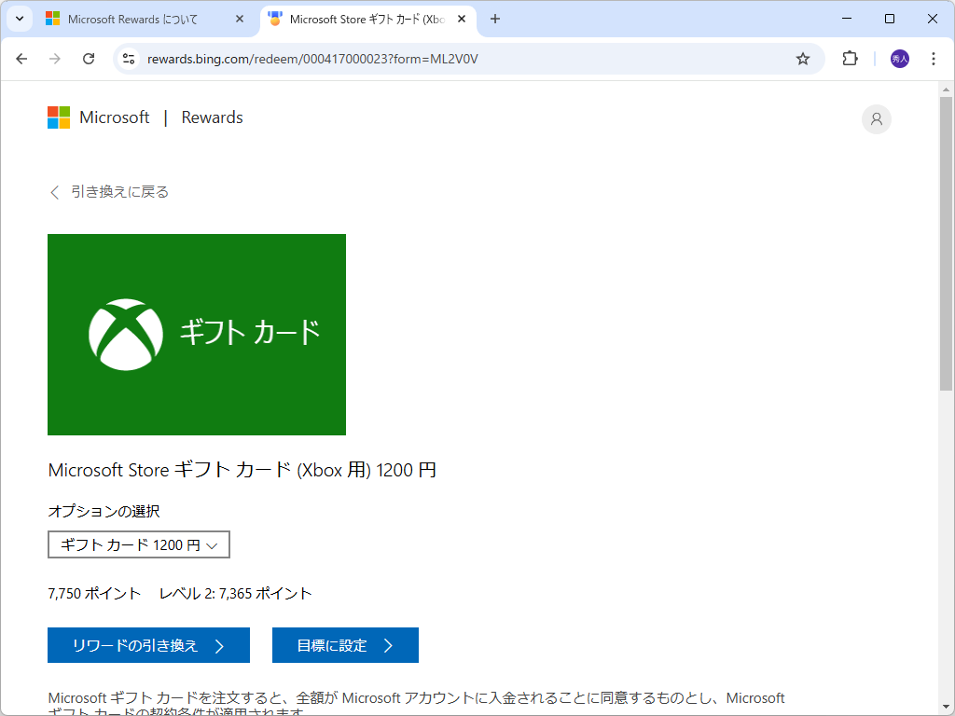Open the ギフト カード 1200 円 option dropdown
Viewport: 955px width, 716px height.
138,544
